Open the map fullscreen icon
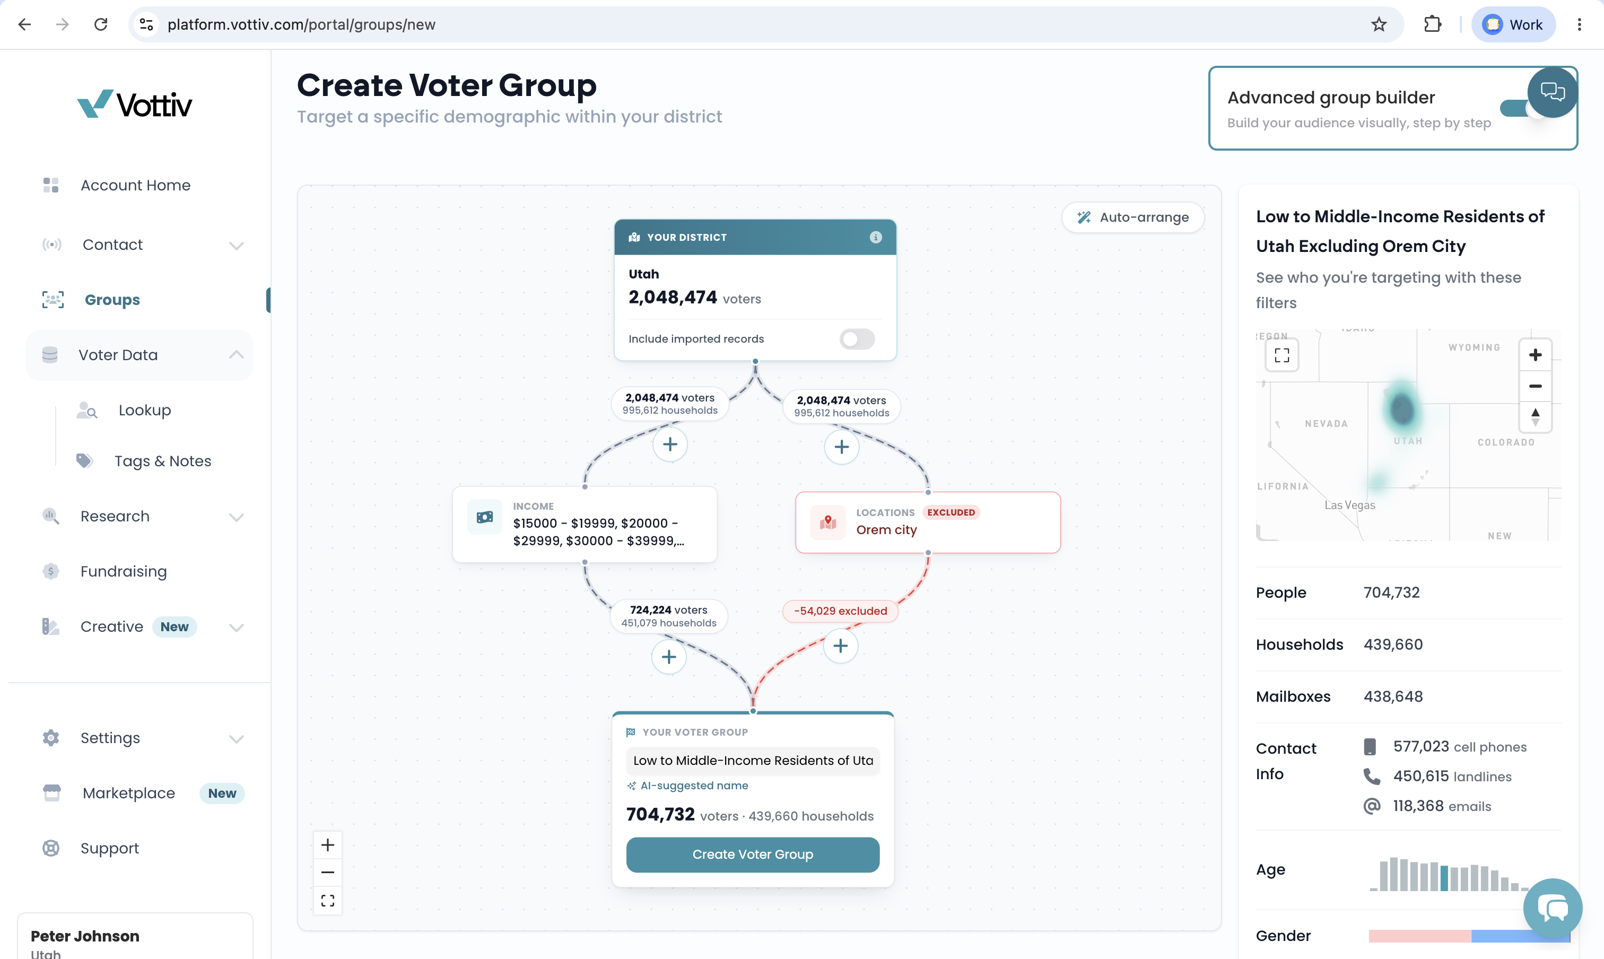 click(1282, 355)
